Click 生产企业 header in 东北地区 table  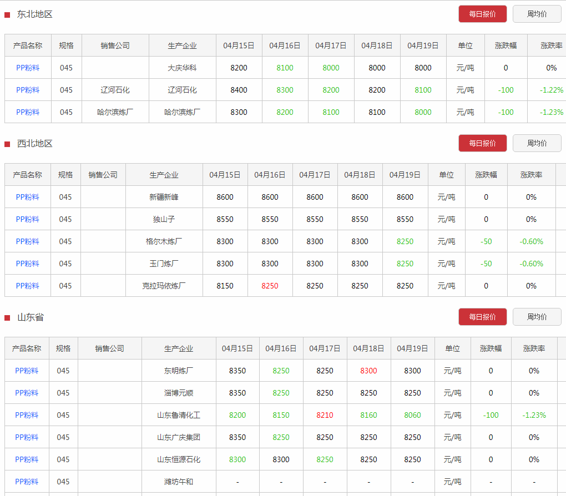[x=183, y=45]
